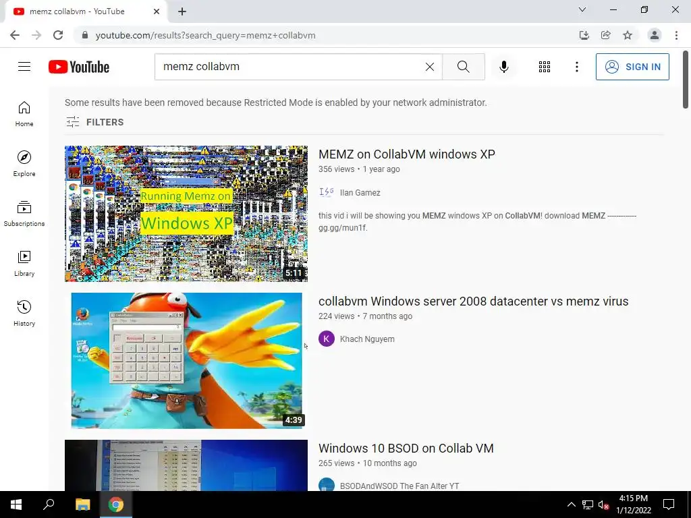Click the '224 views • 7 months ago' text
Viewport: 691px width, 518px height.
tap(365, 316)
